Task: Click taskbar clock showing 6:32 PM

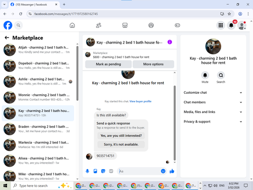Action: pos(234,185)
